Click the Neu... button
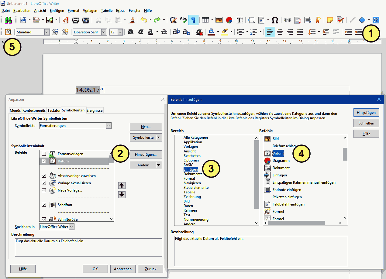The width and height of the screenshot is (386, 279). pyautogui.click(x=146, y=127)
